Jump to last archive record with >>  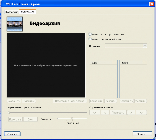(141, 113)
